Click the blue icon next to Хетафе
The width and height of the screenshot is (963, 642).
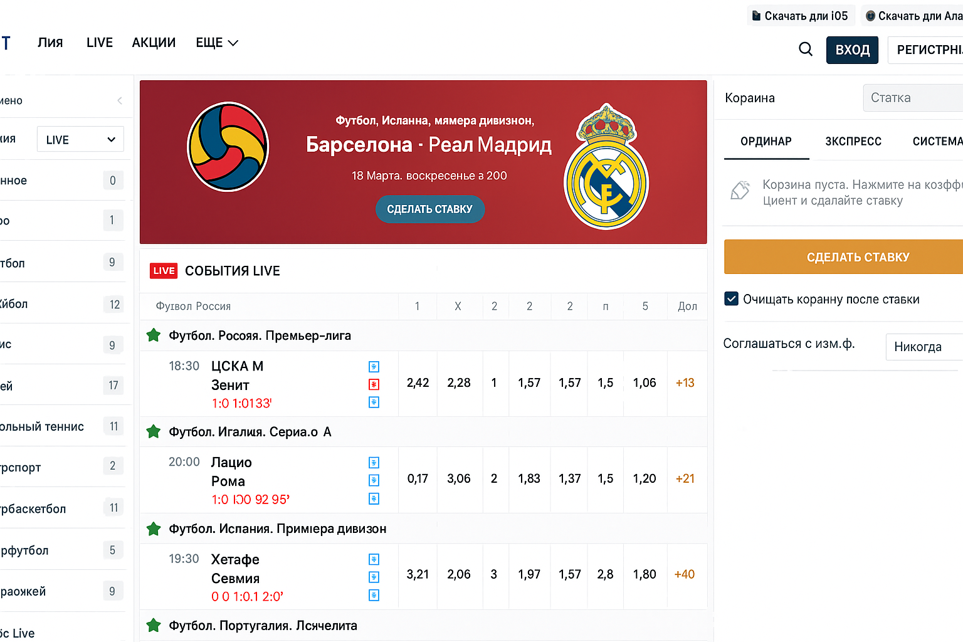coord(374,559)
